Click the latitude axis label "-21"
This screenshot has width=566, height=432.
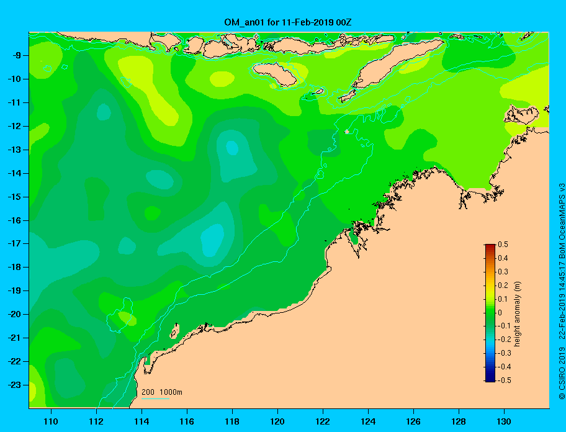[x=14, y=338]
